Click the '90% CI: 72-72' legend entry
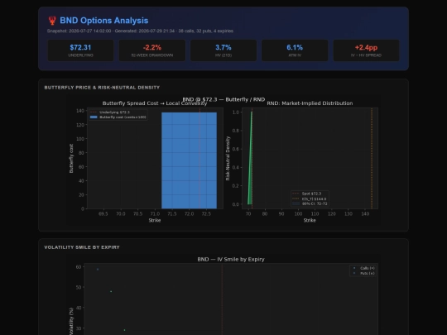Viewport: 447px width, 335px height. click(310, 203)
